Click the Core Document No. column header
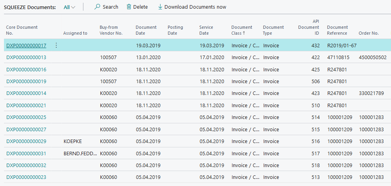The height and width of the screenshot is (186, 391). click(x=22, y=30)
